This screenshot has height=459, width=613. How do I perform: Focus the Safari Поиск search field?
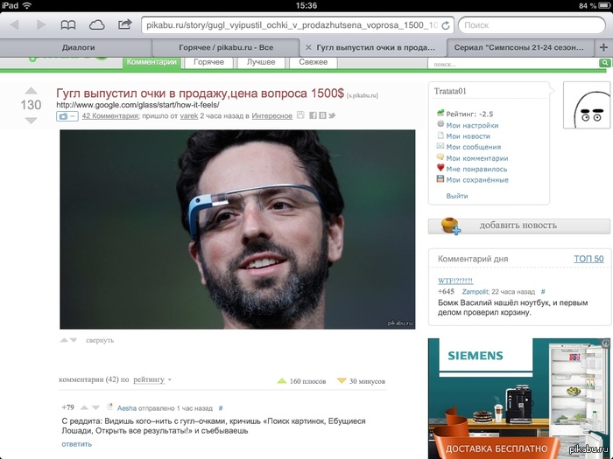pos(532,25)
